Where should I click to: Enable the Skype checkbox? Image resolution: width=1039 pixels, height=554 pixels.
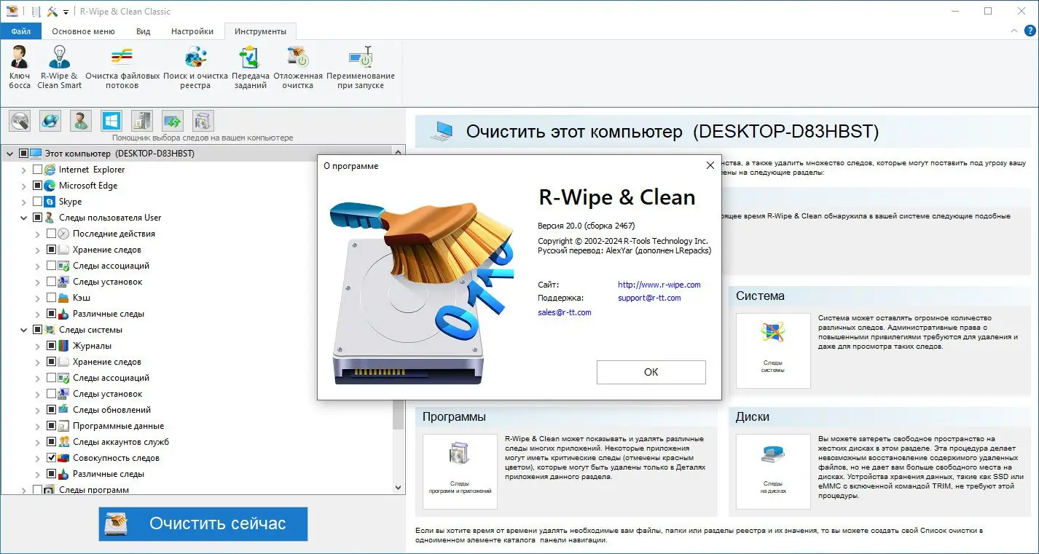click(x=38, y=202)
